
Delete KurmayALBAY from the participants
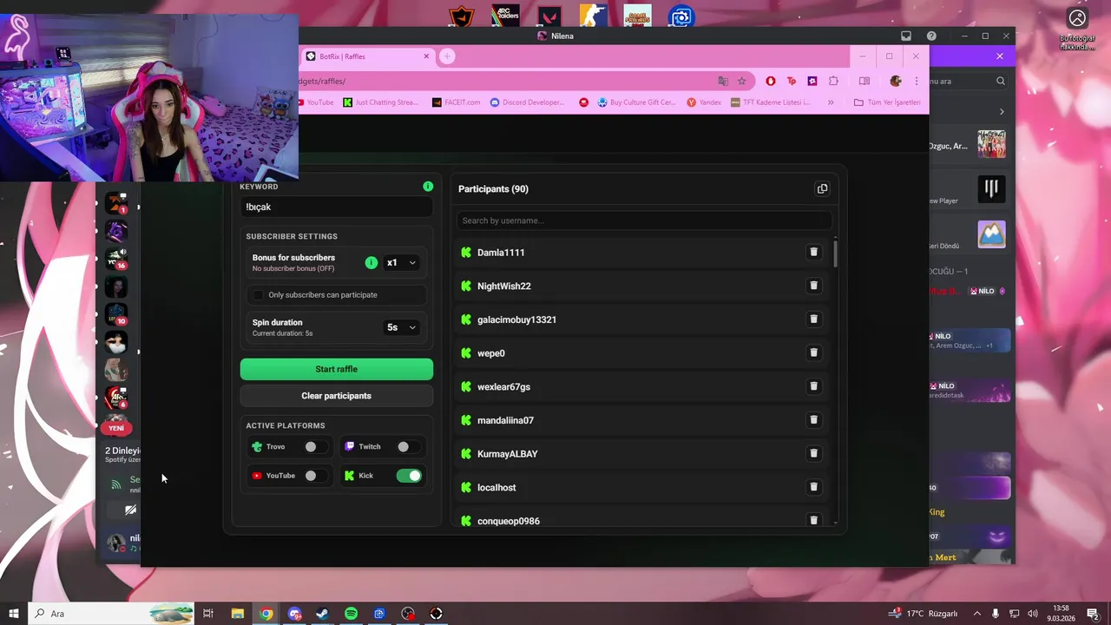[813, 453]
